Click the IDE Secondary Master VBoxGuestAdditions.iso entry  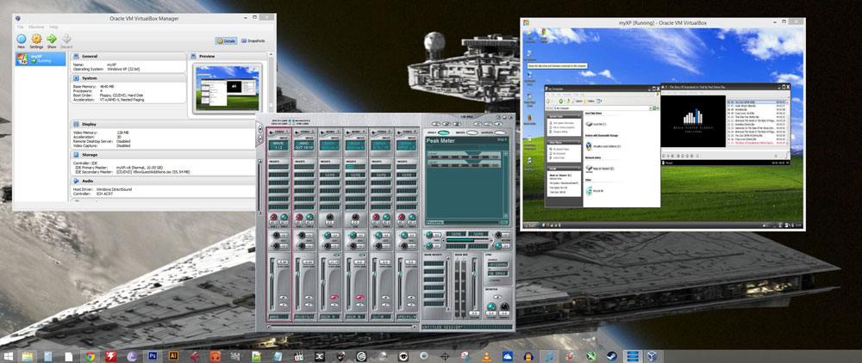click(153, 172)
